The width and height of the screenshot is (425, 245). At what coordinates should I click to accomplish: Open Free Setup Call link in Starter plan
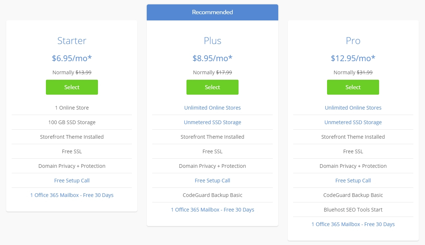coord(72,181)
